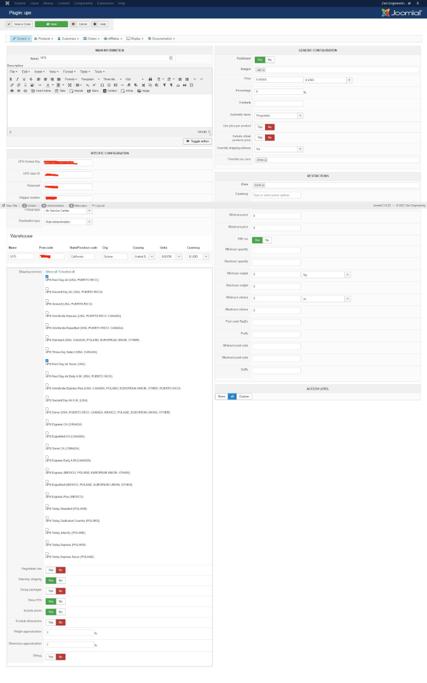The image size is (427, 683).
Task: Open the Price currency dropdown ($ USD)
Action: click(x=328, y=80)
